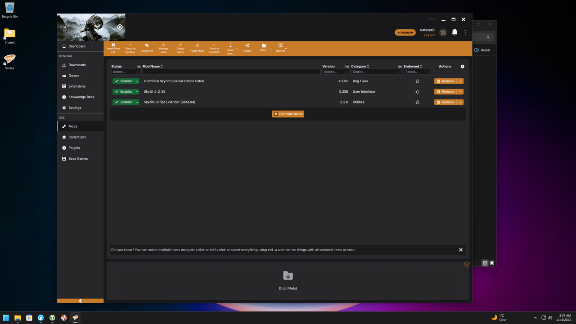Open Endorsed filter Select dropdown
The width and height of the screenshot is (576, 324).
(417, 72)
